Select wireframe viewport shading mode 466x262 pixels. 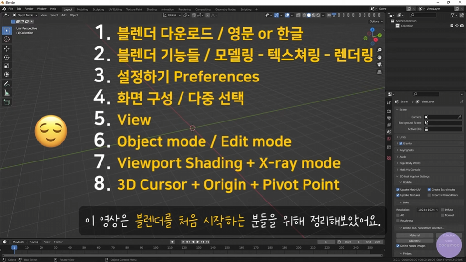304,15
